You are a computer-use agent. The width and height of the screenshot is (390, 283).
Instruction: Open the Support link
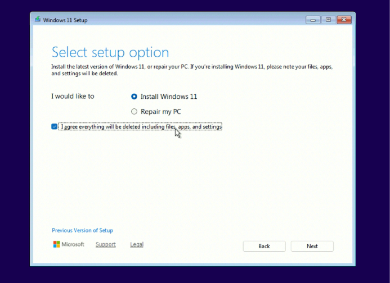(106, 244)
